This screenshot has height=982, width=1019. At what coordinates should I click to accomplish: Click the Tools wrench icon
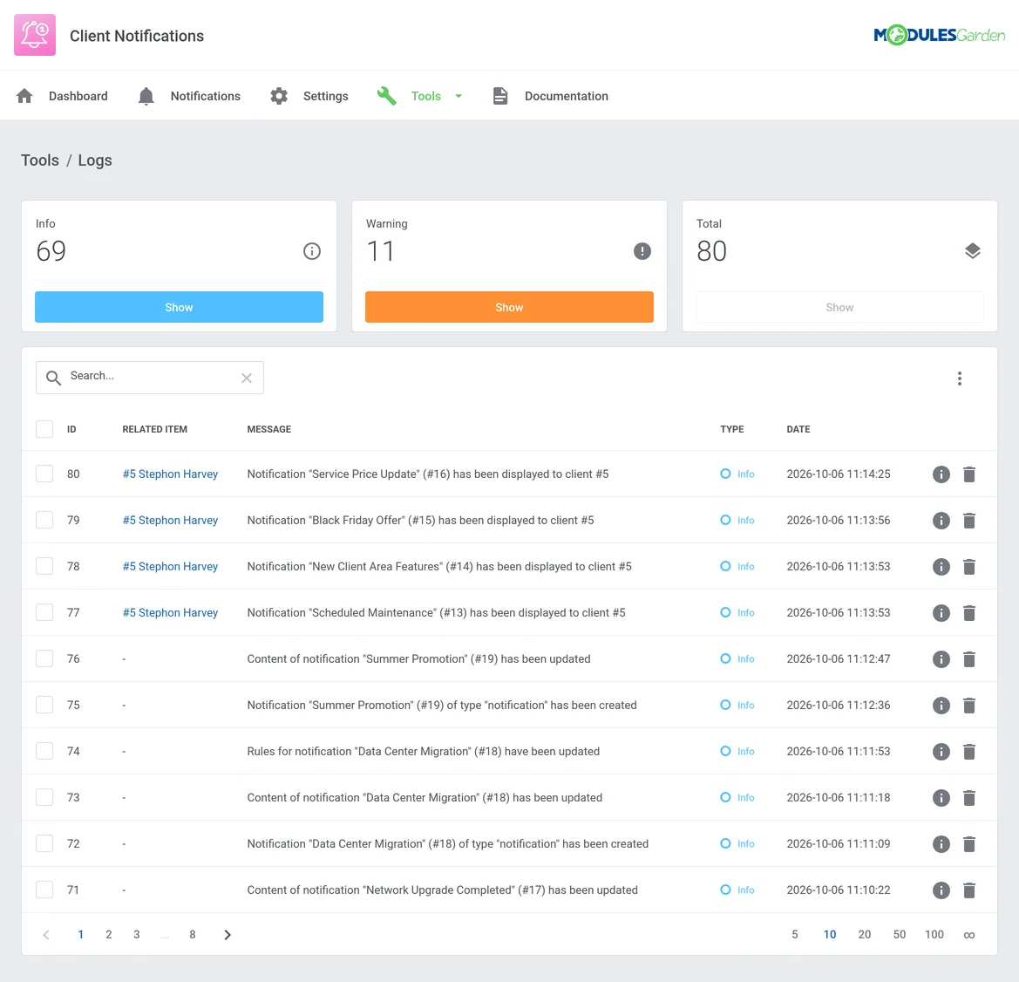[x=387, y=96]
